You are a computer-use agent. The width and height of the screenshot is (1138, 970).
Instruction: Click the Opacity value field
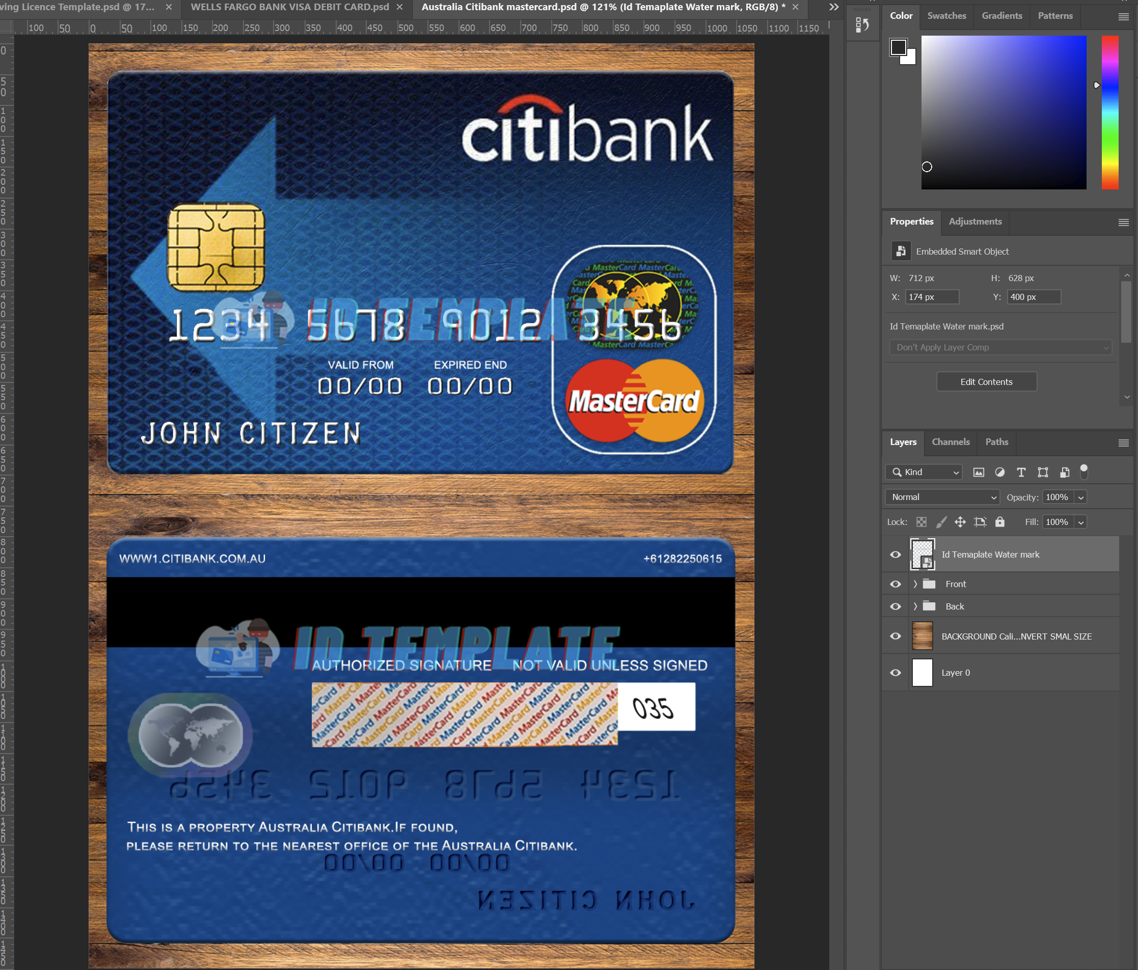coord(1058,497)
